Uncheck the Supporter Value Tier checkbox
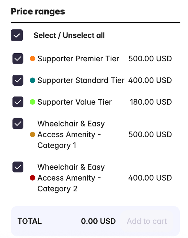Viewport: 188px width, 238px height. tap(18, 102)
